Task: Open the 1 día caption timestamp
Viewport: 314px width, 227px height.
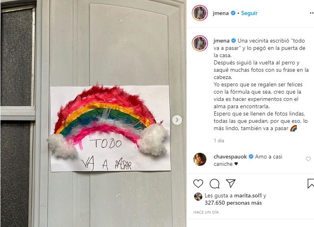Action: 219,141
